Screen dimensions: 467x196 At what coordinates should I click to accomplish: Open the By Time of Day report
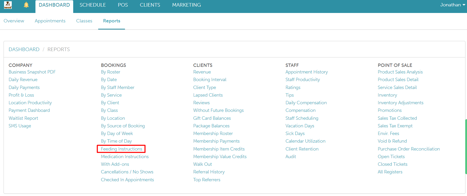[x=116, y=141]
